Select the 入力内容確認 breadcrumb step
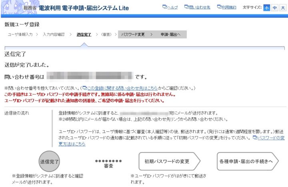Viewport: 288px width, 187px height. (x=53, y=35)
